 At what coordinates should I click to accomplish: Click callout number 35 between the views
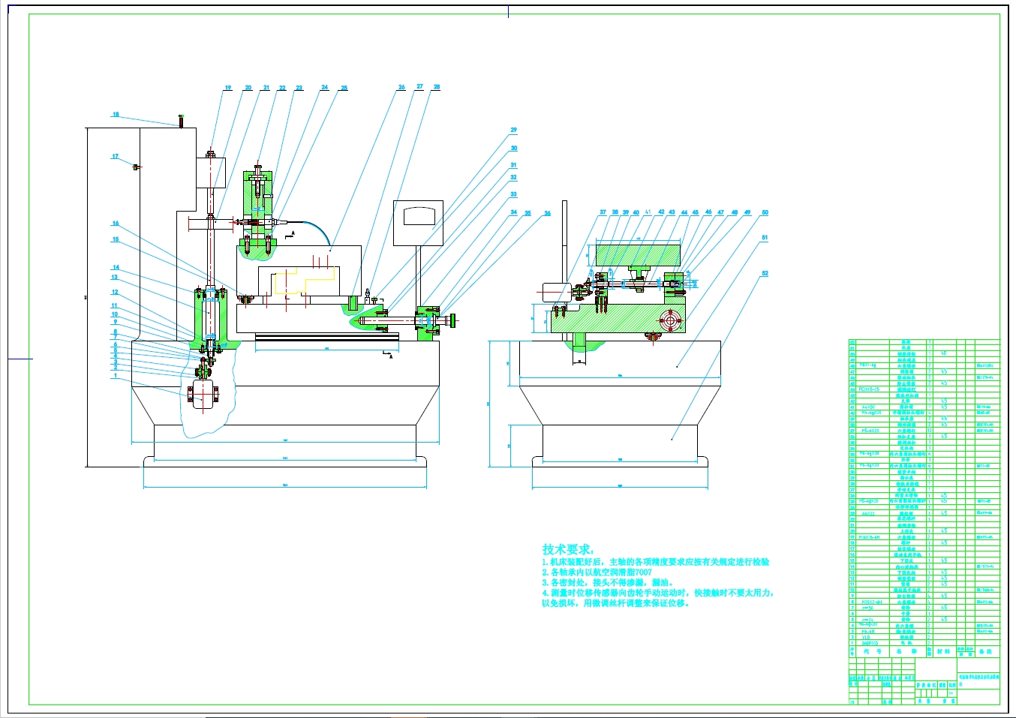(x=528, y=213)
